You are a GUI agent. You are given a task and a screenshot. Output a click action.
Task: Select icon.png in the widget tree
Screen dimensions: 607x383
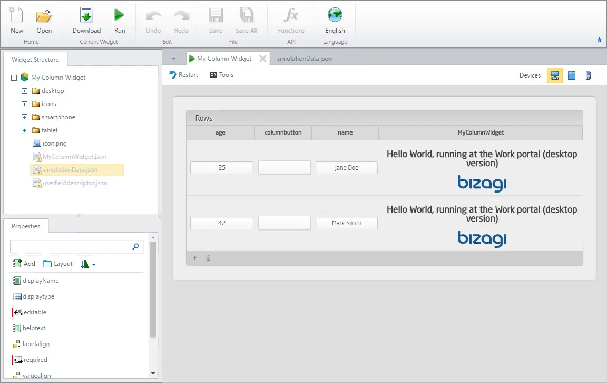[x=50, y=143]
